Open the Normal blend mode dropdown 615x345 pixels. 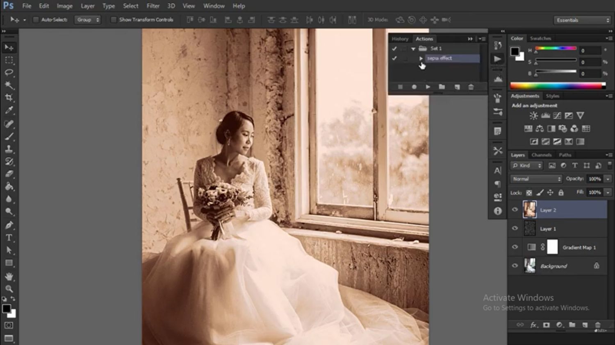tap(536, 179)
